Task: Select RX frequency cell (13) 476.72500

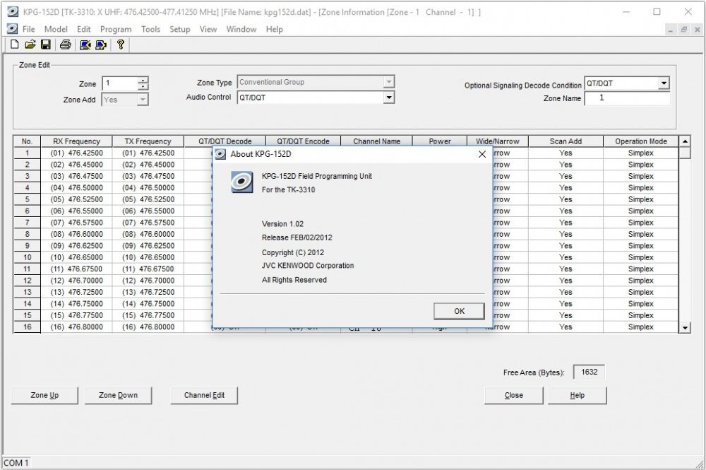Action: [76, 293]
